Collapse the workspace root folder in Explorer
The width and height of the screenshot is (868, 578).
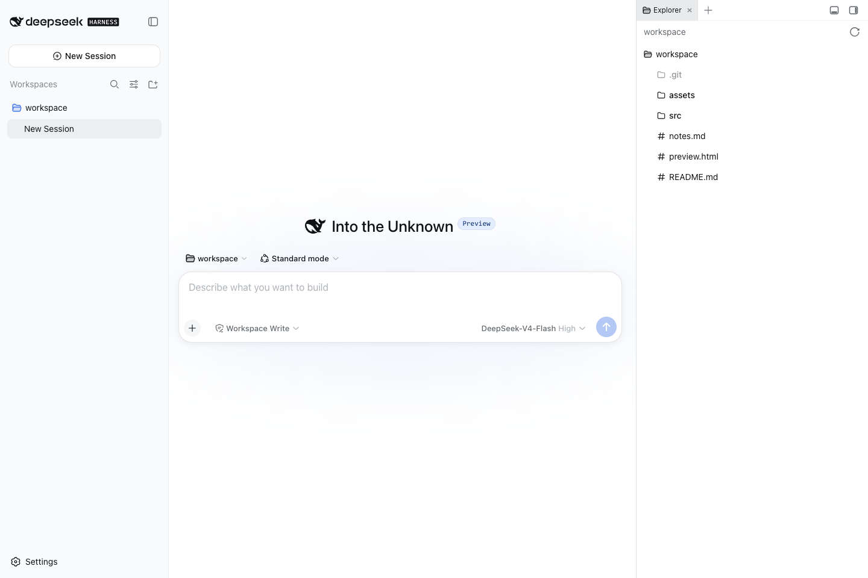click(x=752, y=54)
